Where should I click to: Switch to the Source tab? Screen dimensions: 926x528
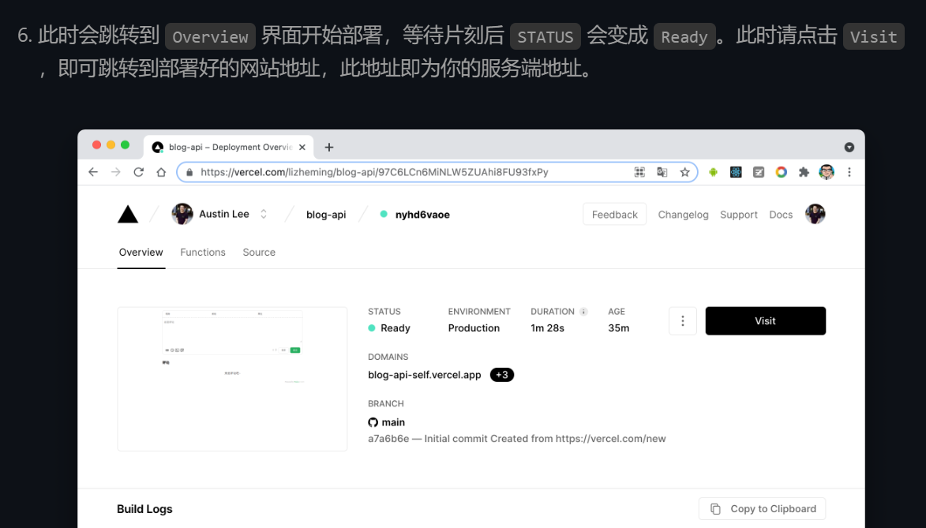tap(259, 253)
